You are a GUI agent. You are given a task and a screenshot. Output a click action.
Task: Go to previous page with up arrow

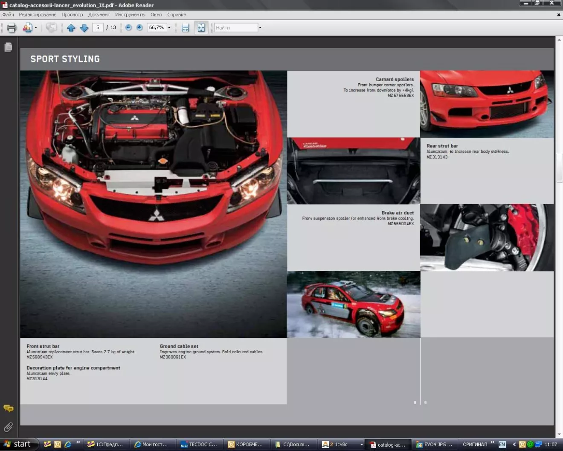point(71,28)
